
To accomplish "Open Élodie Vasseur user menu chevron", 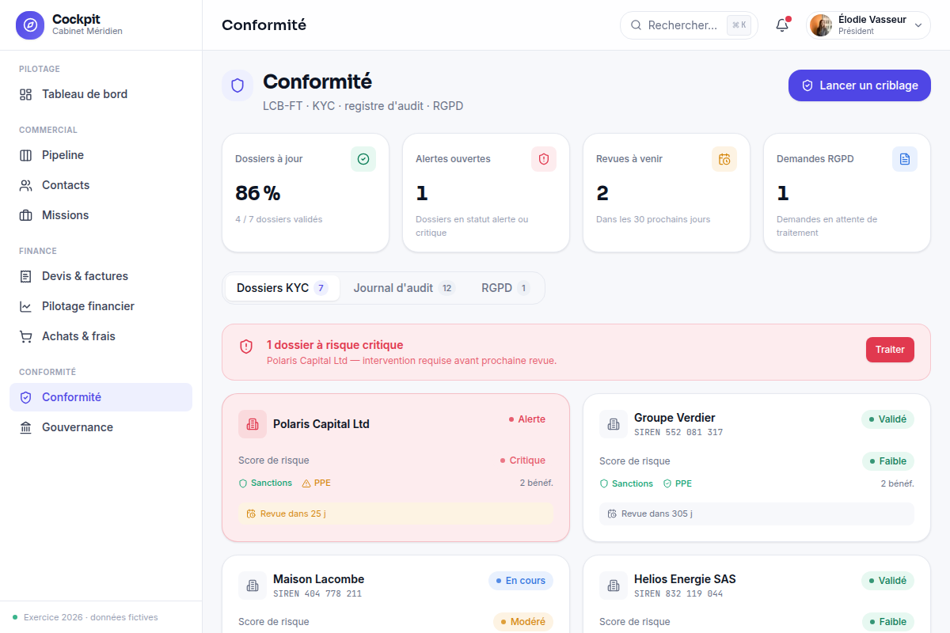I will [918, 25].
